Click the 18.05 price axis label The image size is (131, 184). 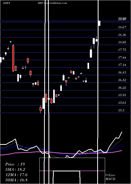122,42
